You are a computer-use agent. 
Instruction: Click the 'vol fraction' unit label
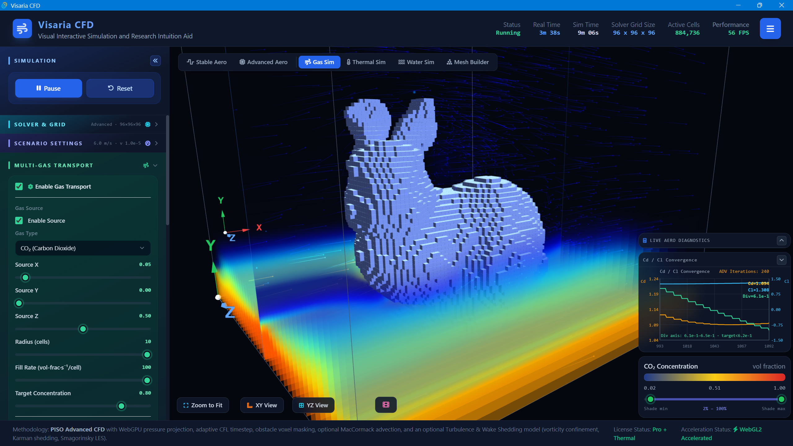(x=769, y=366)
